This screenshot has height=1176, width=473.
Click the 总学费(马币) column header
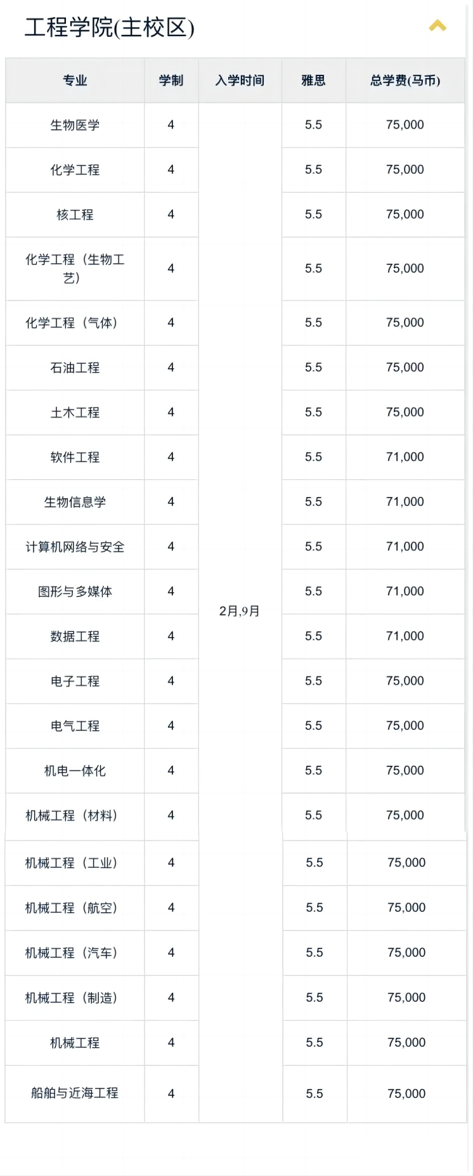click(405, 81)
